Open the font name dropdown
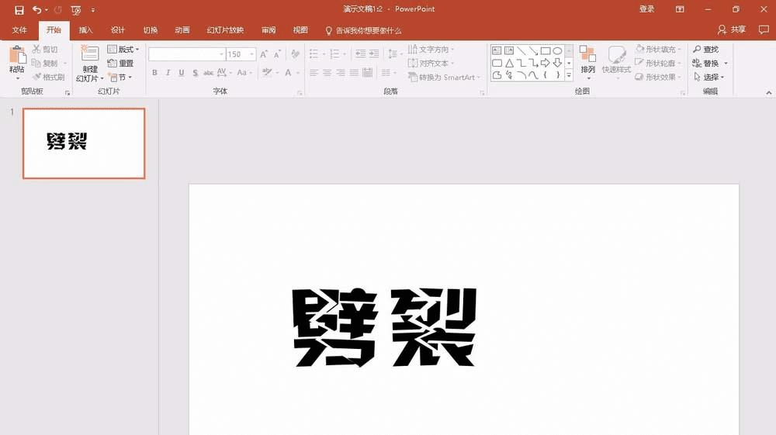Image resolution: width=776 pixels, height=435 pixels. [221, 54]
